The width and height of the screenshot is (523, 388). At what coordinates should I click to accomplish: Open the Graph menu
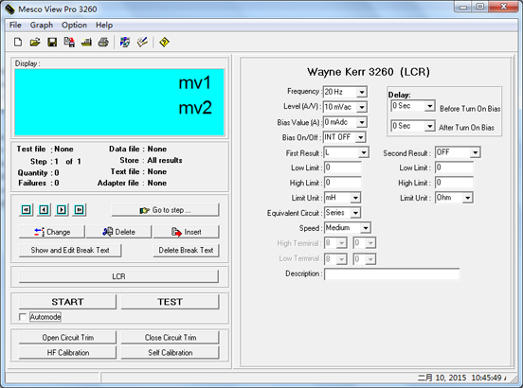pyautogui.click(x=42, y=26)
